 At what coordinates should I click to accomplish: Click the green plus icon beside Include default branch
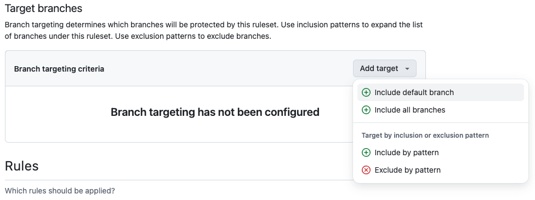366,92
